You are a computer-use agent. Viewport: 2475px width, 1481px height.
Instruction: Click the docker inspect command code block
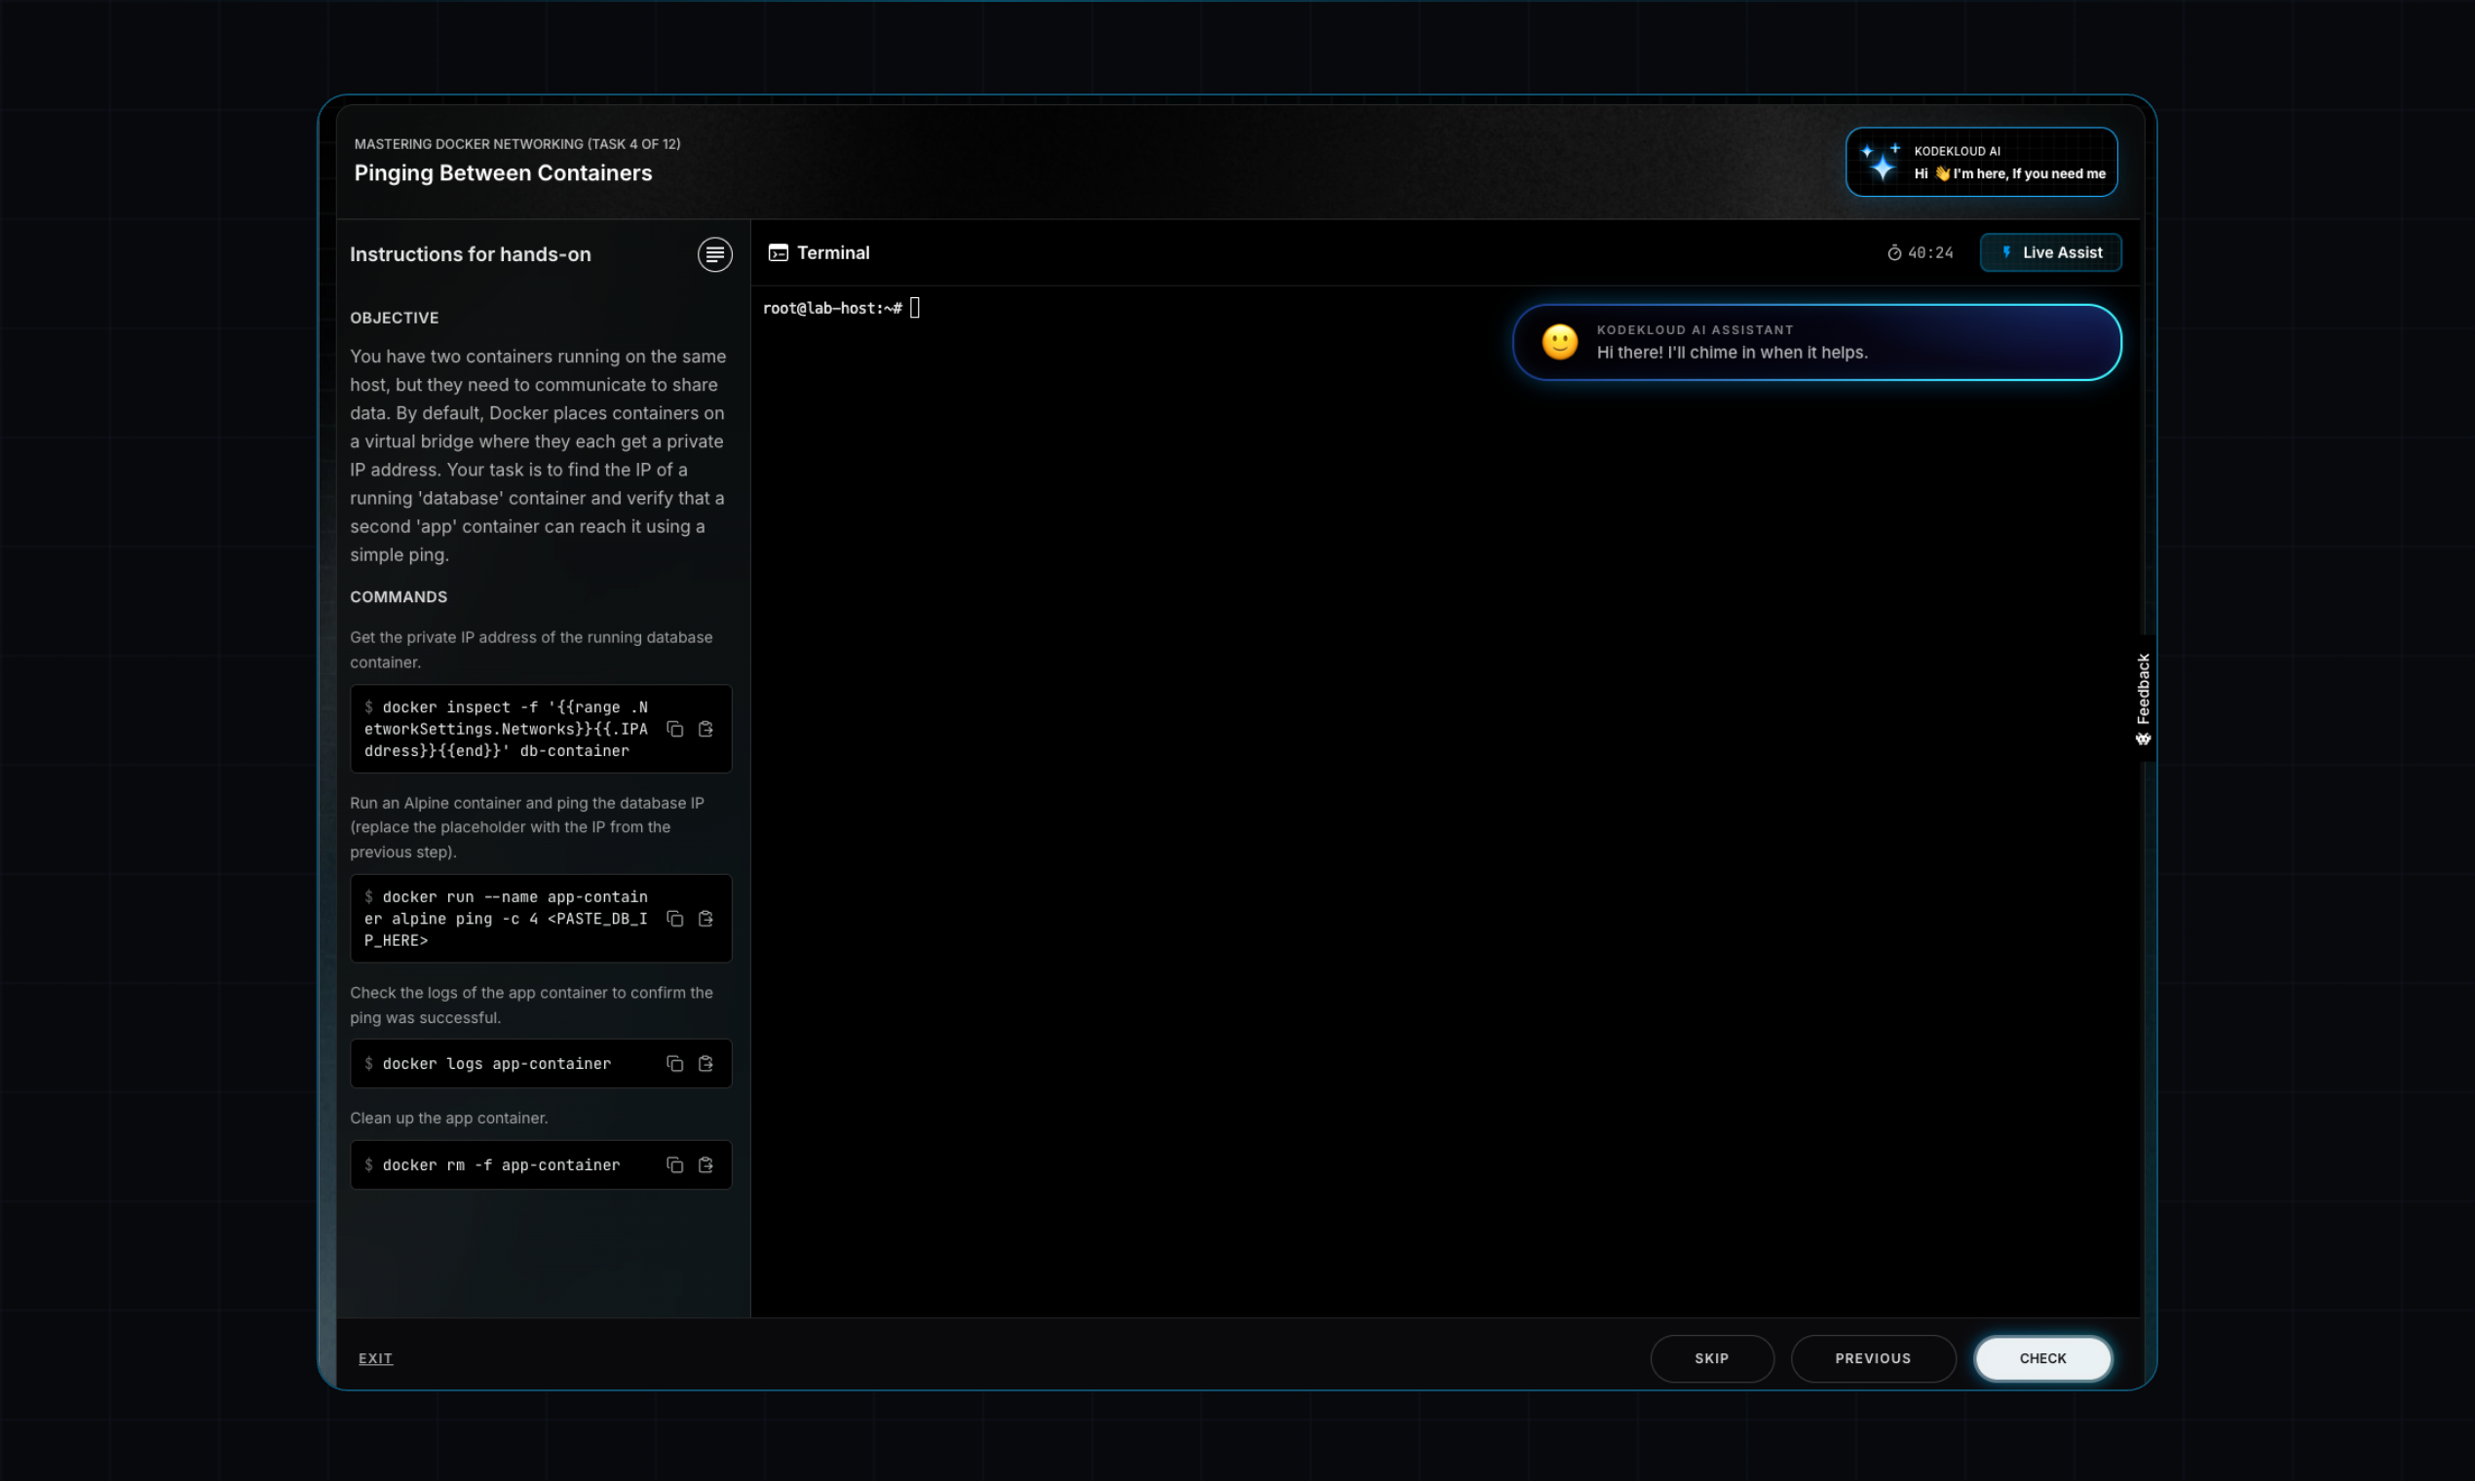tap(541, 729)
